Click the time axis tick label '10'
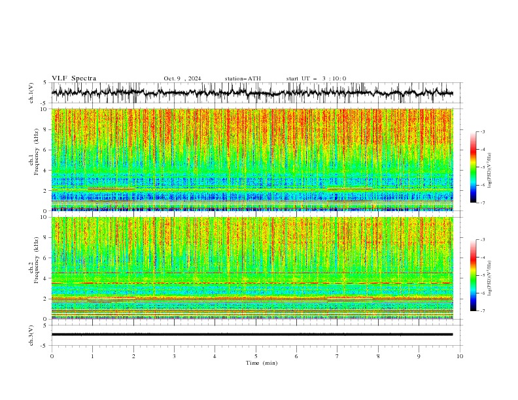The height and width of the screenshot is (400, 518). tap(460, 356)
